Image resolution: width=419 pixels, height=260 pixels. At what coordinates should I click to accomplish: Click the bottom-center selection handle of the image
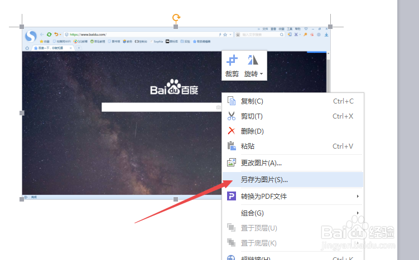[x=176, y=199]
